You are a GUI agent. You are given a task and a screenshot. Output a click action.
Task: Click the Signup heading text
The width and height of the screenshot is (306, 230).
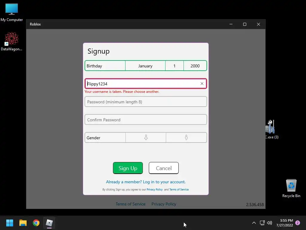pos(99,51)
